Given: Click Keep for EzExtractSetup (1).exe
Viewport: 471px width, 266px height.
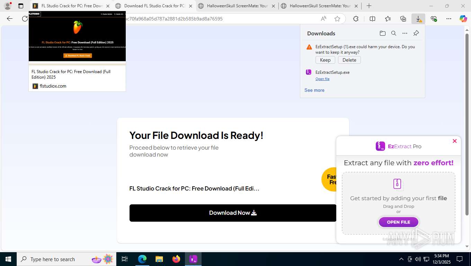Looking at the screenshot, I should (x=325, y=60).
